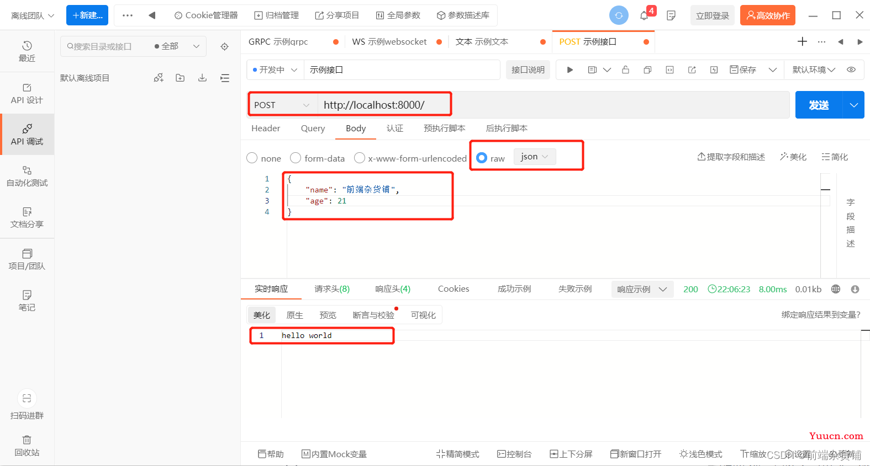Click 保存 save button
Screen dimensions: 870x466
pos(743,69)
